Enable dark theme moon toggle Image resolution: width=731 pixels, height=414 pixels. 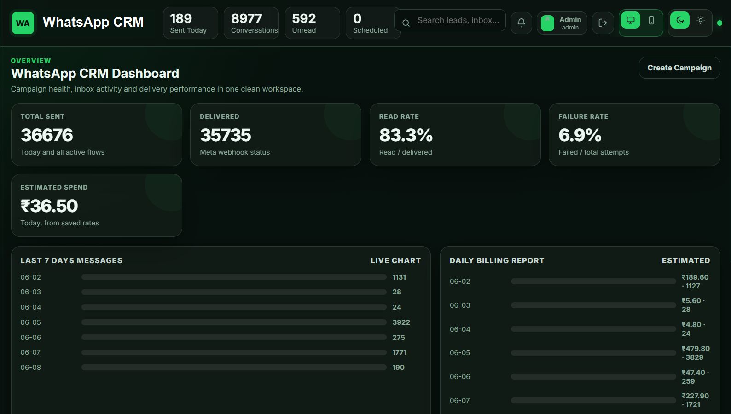(680, 20)
